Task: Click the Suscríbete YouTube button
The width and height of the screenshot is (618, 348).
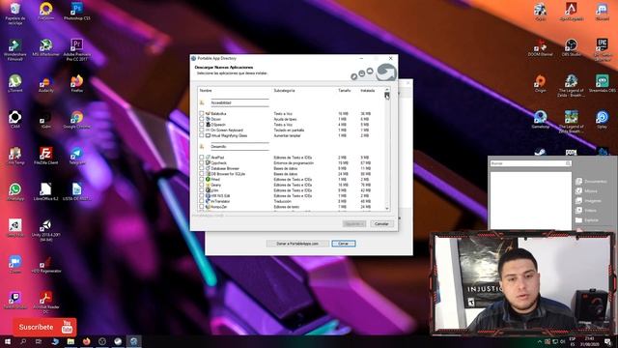Action: tap(44, 327)
